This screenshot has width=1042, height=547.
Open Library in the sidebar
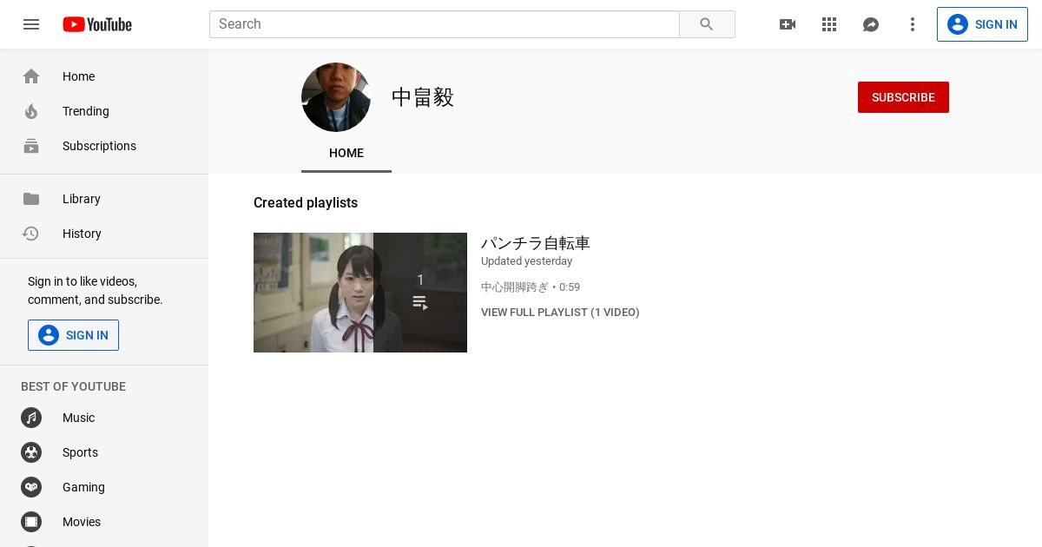(x=104, y=199)
